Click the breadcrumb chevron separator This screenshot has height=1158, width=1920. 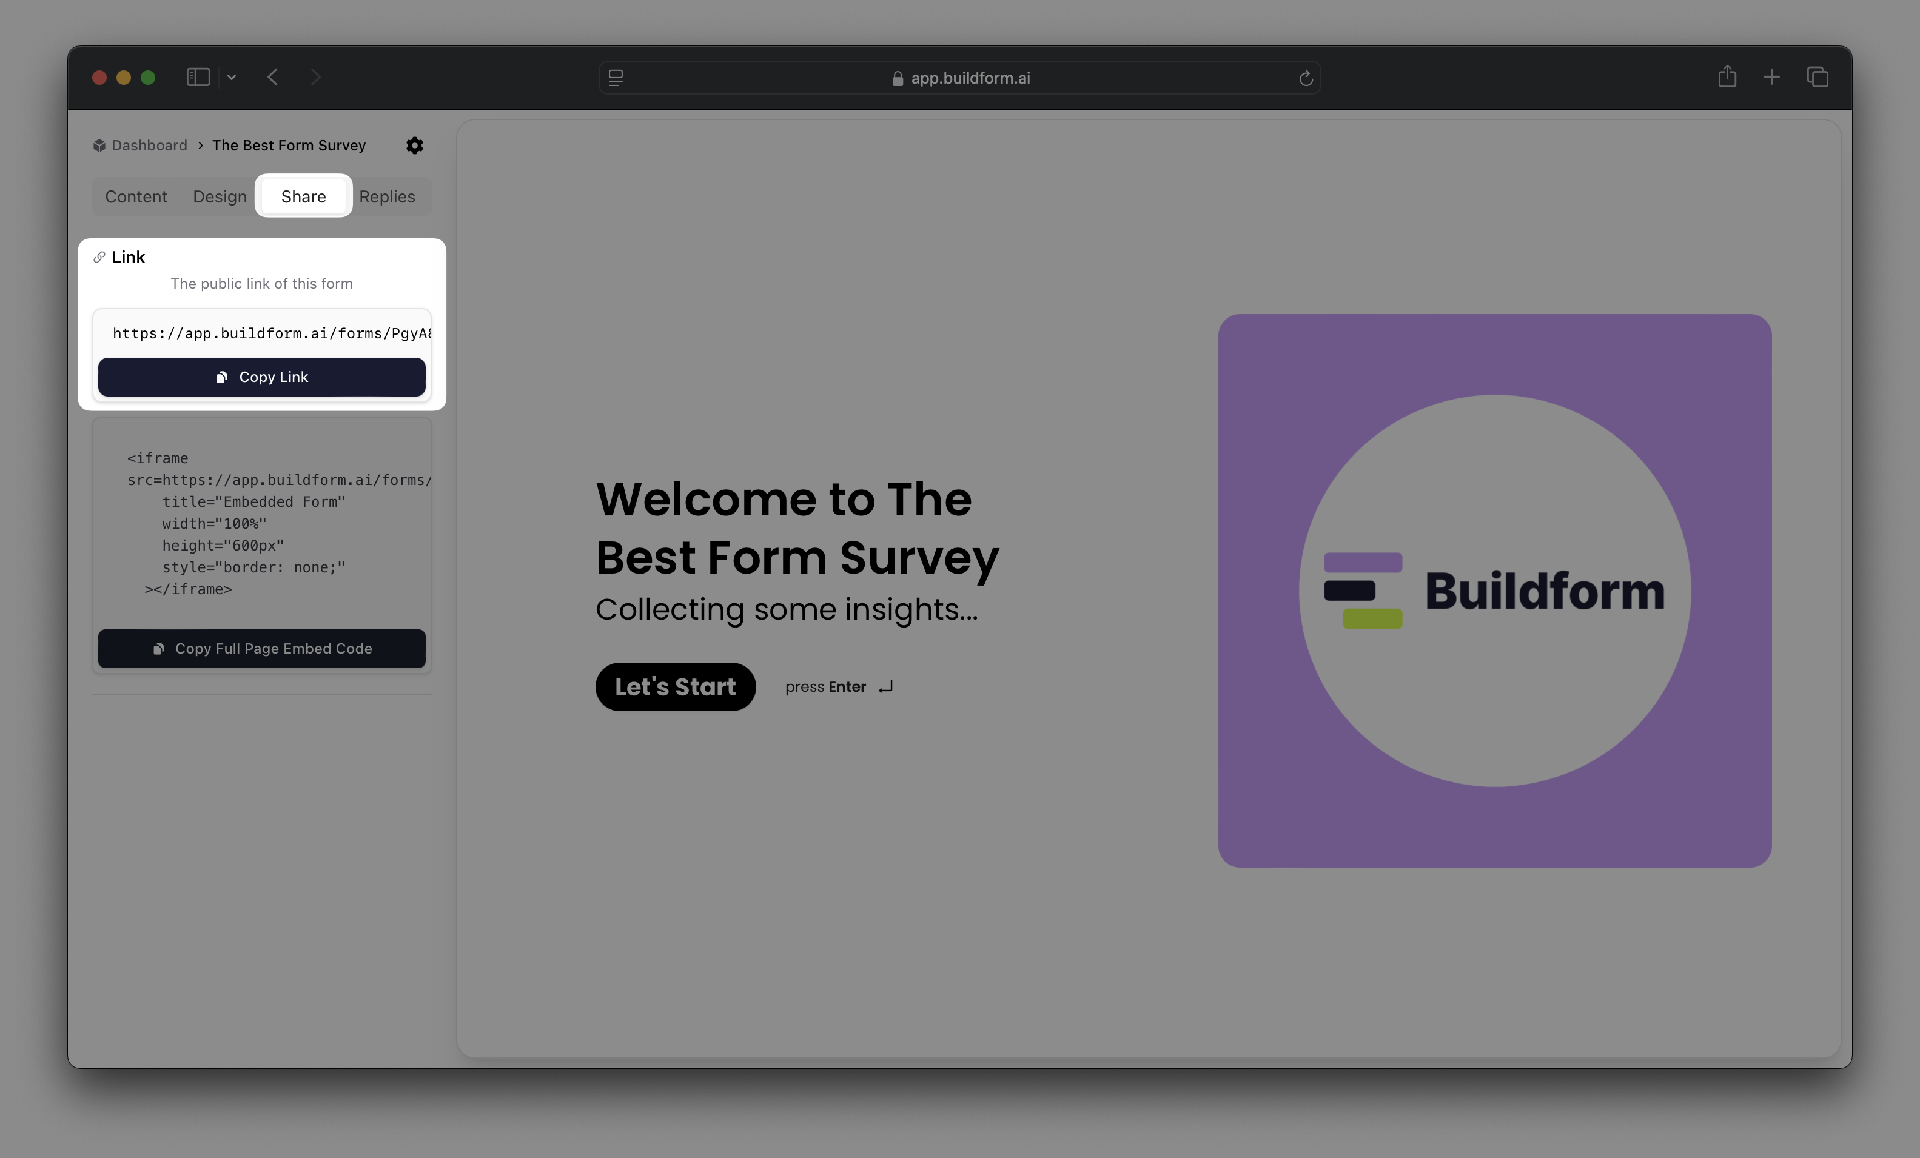point(200,146)
